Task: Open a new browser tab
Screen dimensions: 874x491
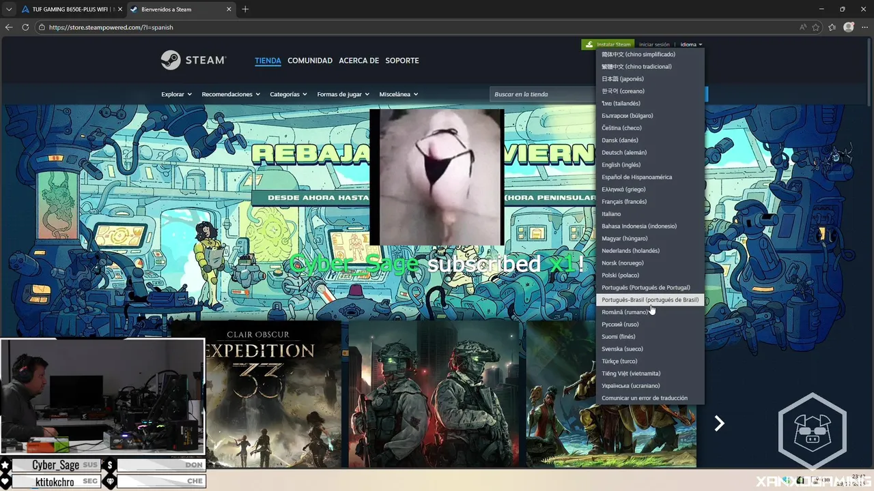Action: pyautogui.click(x=245, y=10)
